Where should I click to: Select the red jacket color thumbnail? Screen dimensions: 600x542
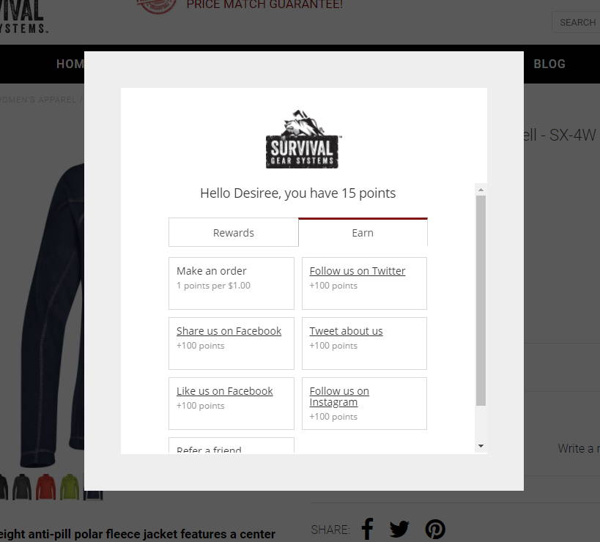(45, 486)
